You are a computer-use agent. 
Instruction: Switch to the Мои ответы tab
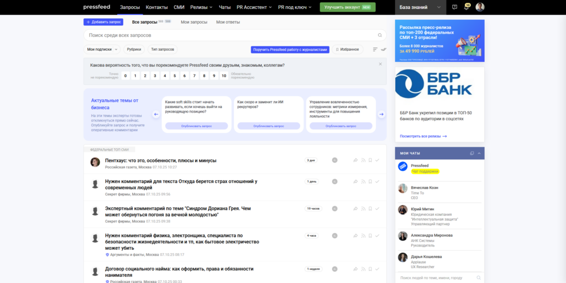point(228,22)
